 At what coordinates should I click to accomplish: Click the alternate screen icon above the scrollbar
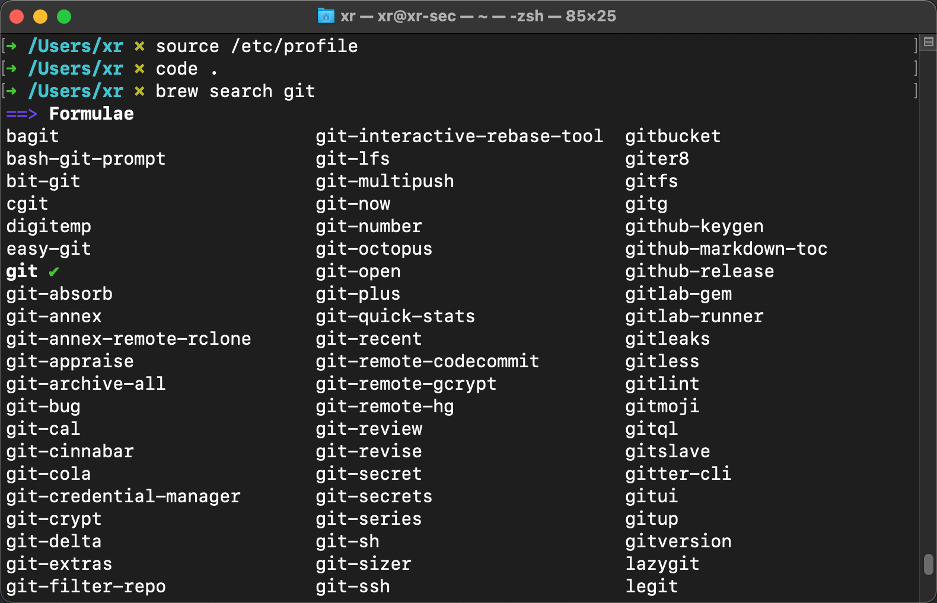(x=929, y=41)
